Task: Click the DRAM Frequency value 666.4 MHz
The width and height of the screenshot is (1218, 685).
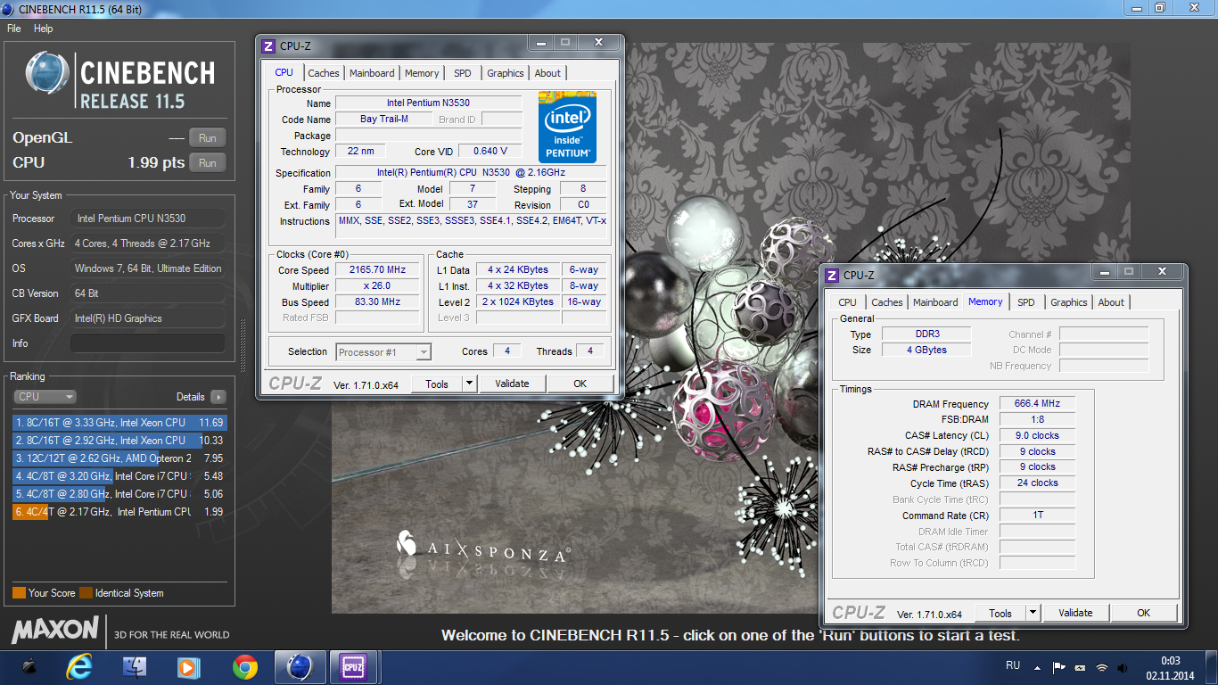Action: click(1037, 404)
